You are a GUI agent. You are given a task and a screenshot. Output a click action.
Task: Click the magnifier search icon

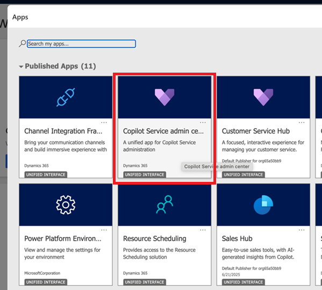22,44
